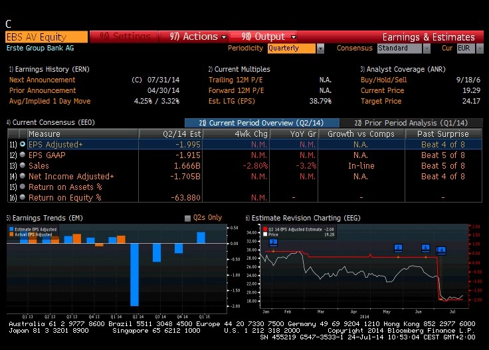Click the EUR currency field
Viewport: 489px width, 350px height.
click(x=466, y=48)
